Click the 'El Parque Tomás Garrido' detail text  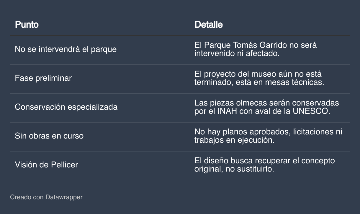point(256,45)
